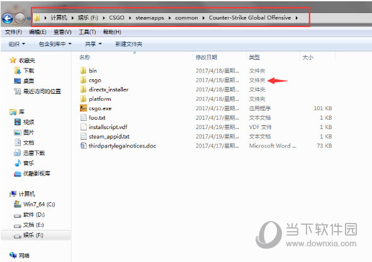Sort by the 名称 column header
Image resolution: width=372 pixels, height=262 pixels.
pyautogui.click(x=85, y=57)
